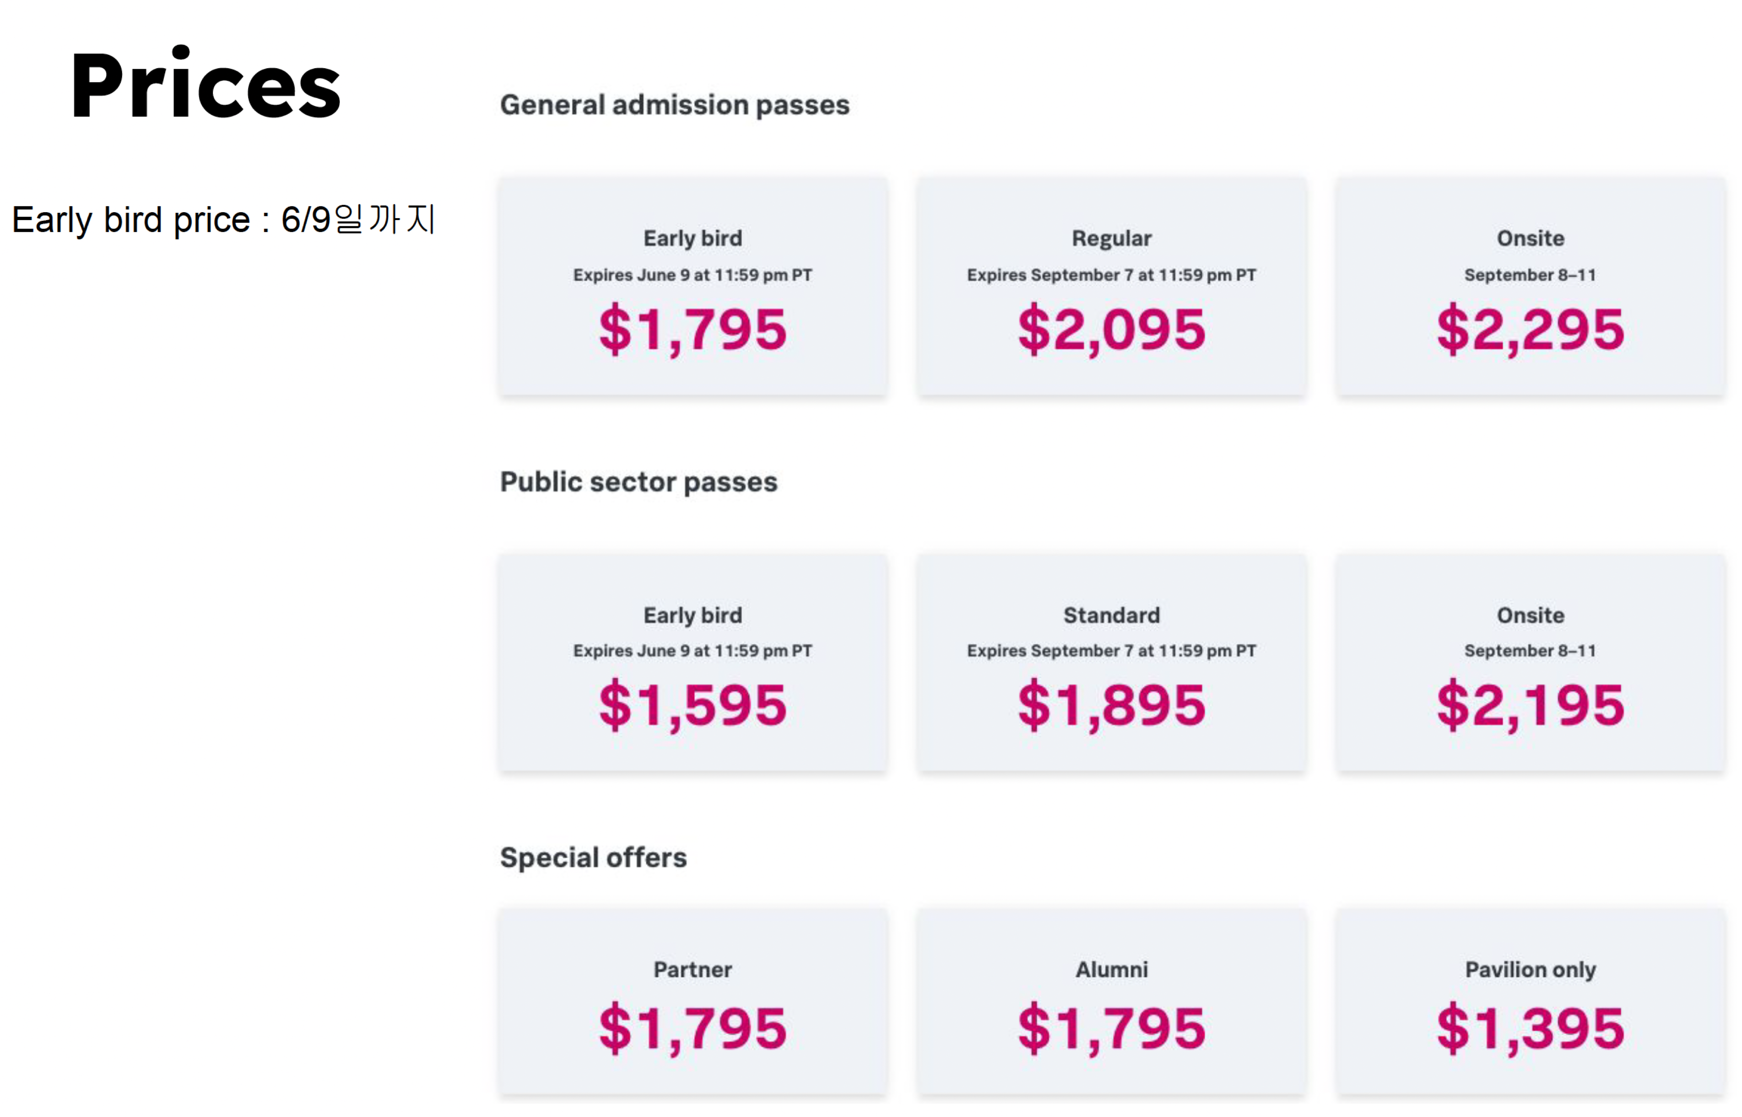The height and width of the screenshot is (1117, 1742).
Task: Click the Pavilion only card label
Action: tap(1530, 970)
